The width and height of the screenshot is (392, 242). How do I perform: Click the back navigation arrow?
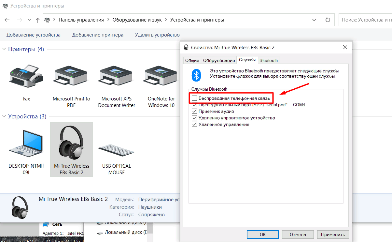[7, 20]
